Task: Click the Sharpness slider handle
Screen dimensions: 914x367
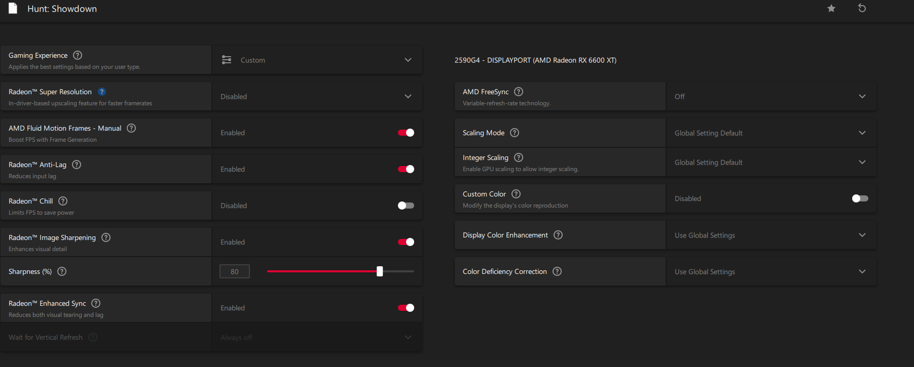Action: [x=380, y=271]
